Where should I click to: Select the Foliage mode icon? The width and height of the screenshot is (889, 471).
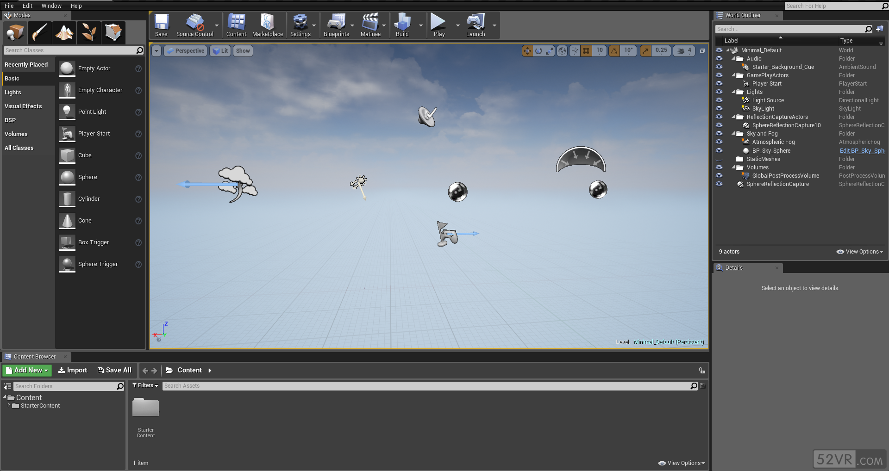tap(89, 32)
